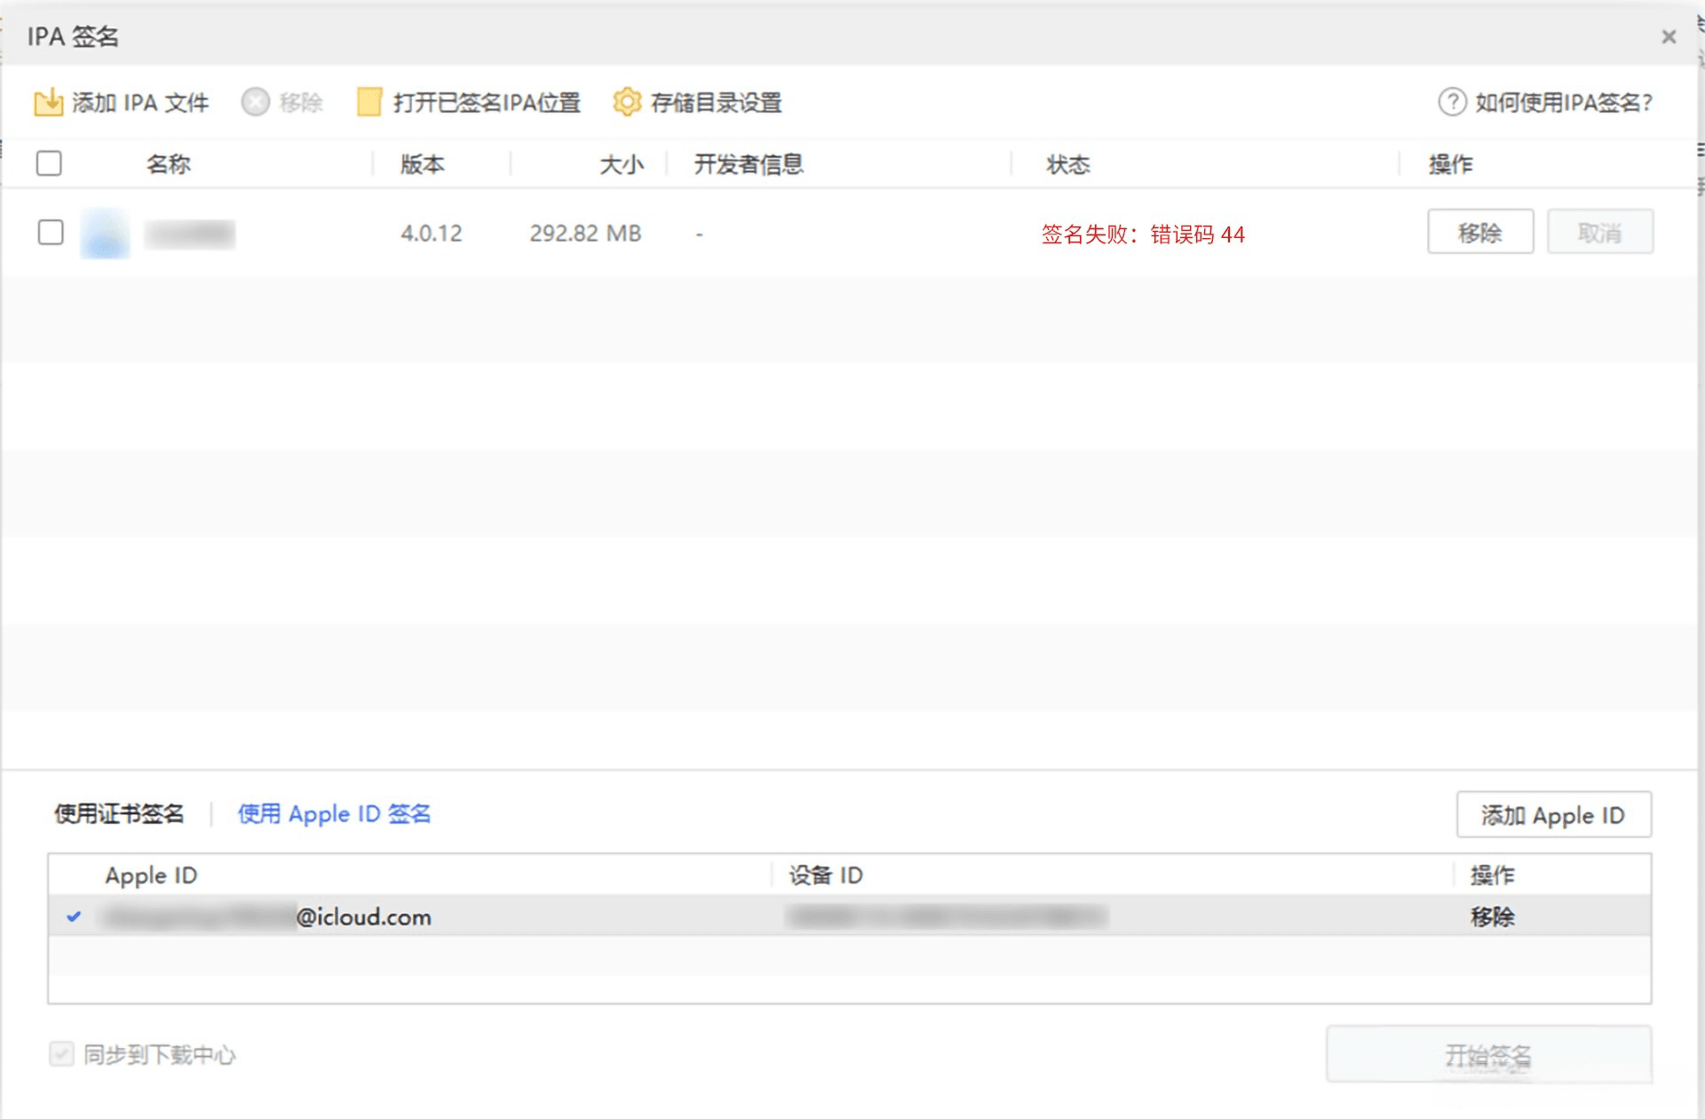Click the yellow folder icon to open signed IPA location
This screenshot has height=1119, width=1705.
[x=367, y=101]
